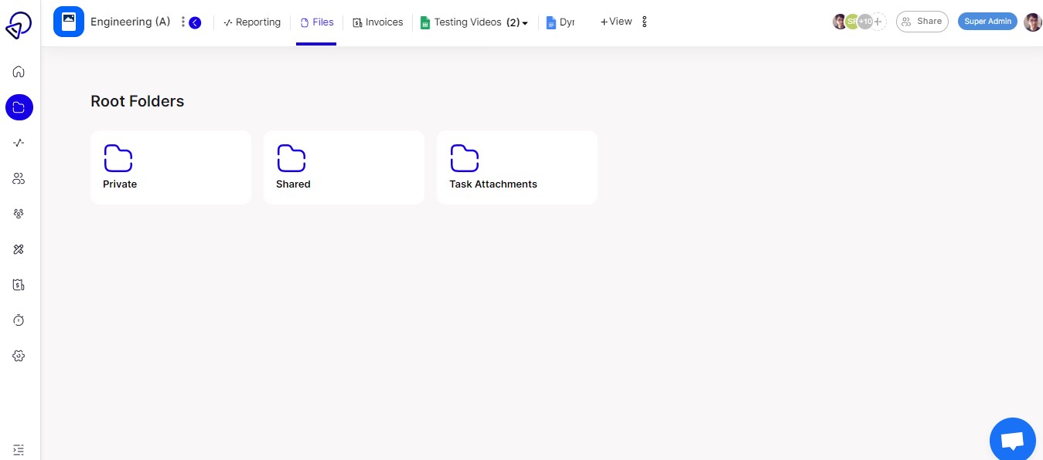Open the Settings gear in the sidebar
This screenshot has height=460, width=1043.
coord(19,356)
